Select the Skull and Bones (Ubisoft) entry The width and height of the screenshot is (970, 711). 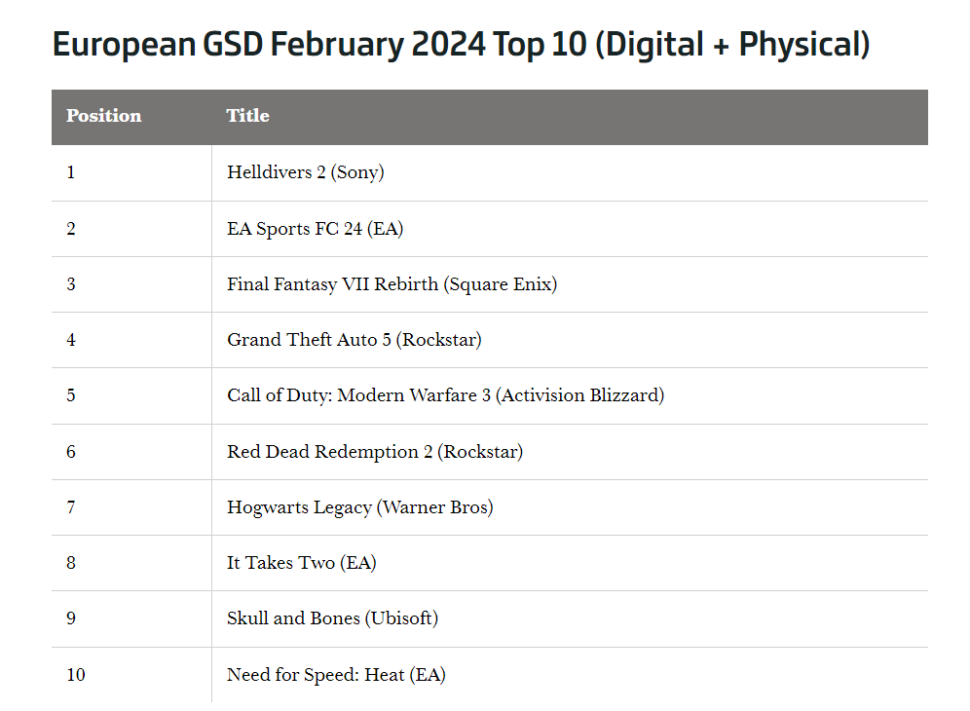coord(332,618)
